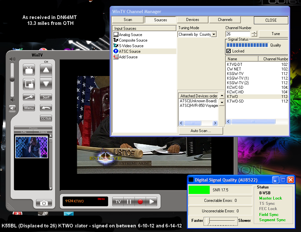Click the channel up arrow button
Screen dimensions: 301x232
coord(46,70)
